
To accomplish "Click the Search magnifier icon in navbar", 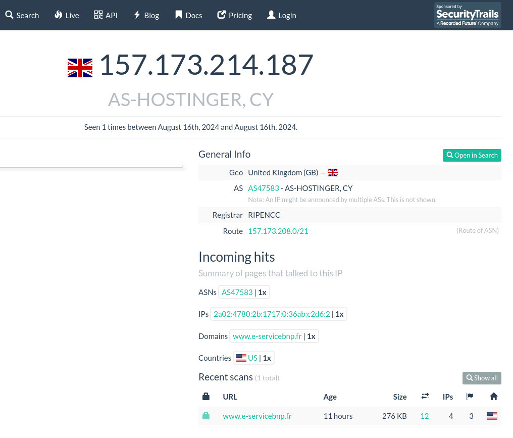I will [9, 15].
